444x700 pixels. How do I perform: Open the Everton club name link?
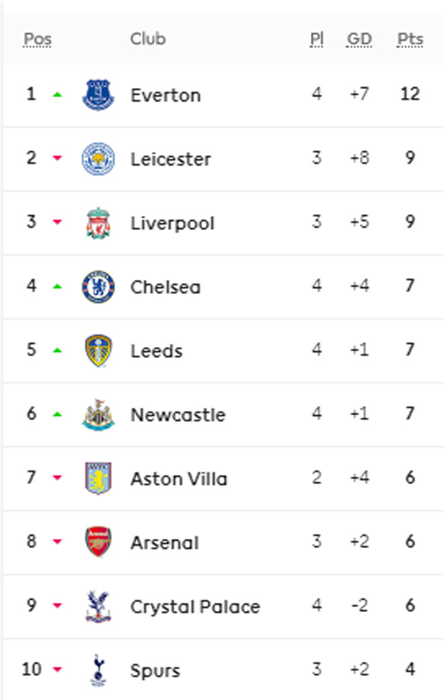[x=165, y=95]
